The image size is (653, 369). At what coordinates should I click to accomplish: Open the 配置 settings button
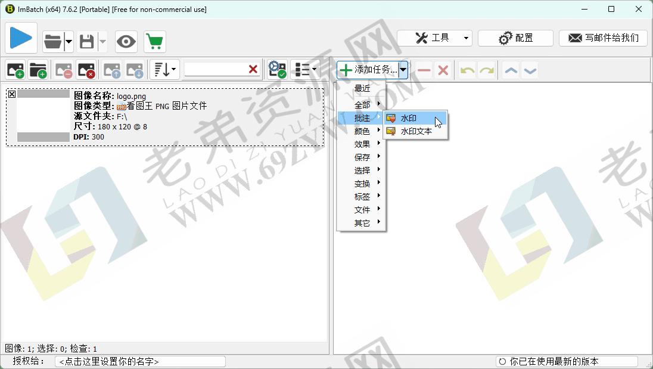[515, 38]
